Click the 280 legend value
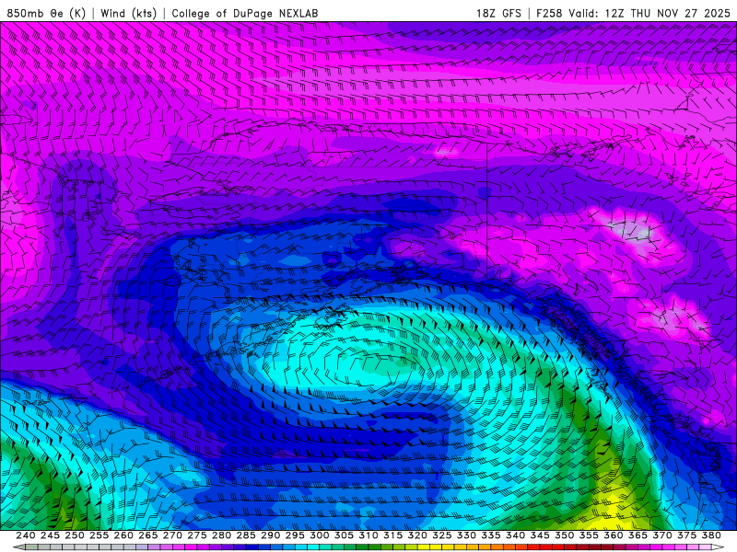Image resolution: width=737 pixels, height=552 pixels. (221, 535)
